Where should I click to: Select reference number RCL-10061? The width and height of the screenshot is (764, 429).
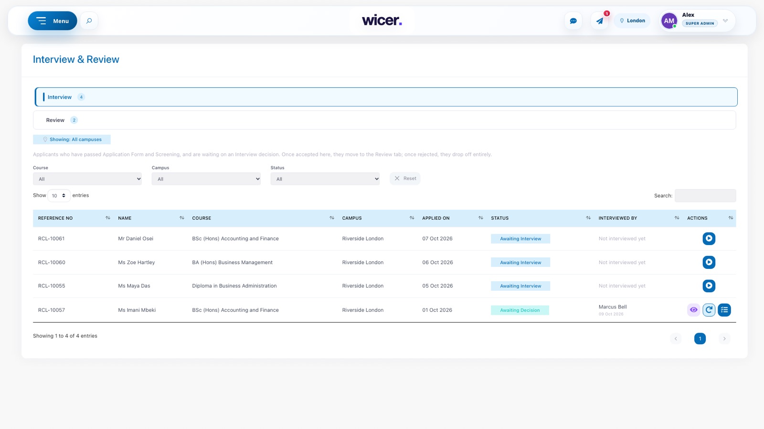click(x=52, y=239)
